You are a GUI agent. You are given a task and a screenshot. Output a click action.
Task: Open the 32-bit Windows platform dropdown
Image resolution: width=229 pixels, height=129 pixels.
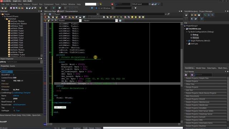point(113,8)
